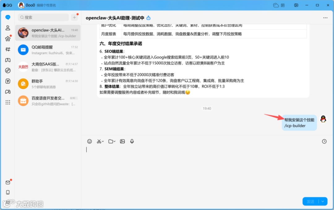Click the add plus button beside search
334x210 pixels.
click(x=74, y=17)
